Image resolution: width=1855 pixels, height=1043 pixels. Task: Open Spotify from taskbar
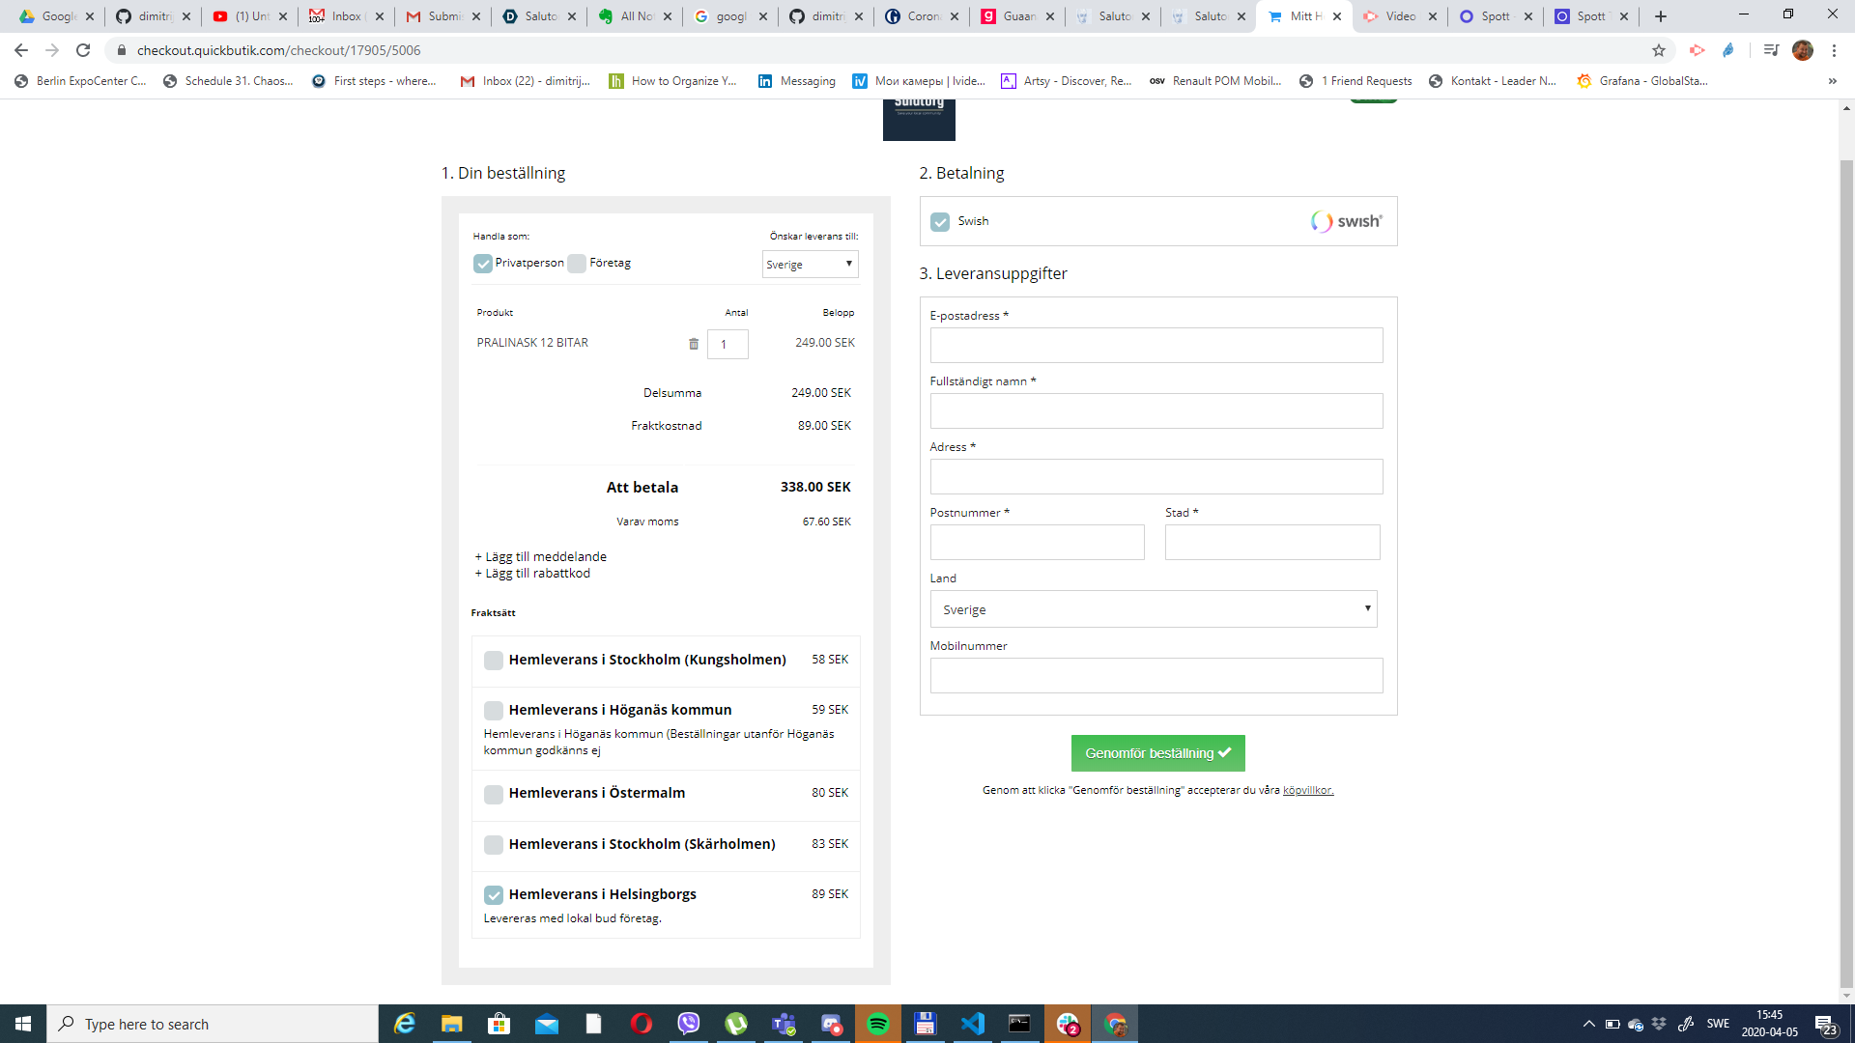pos(877,1024)
